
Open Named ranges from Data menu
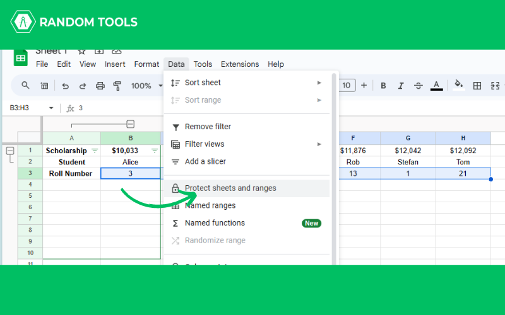(x=247, y=205)
